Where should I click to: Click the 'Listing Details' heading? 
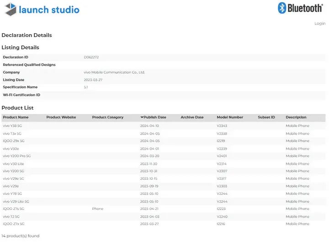pyautogui.click(x=21, y=47)
